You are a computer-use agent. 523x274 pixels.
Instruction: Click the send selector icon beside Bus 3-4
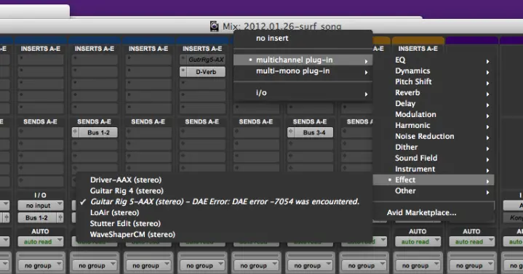click(x=290, y=132)
